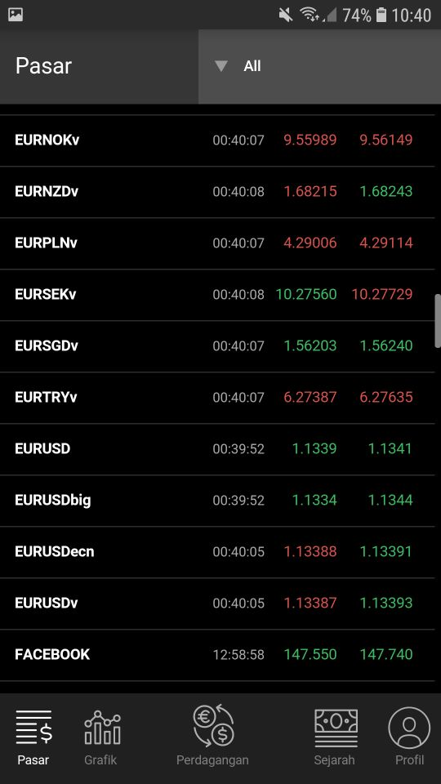Open the Sejarah banknote history icon
The width and height of the screenshot is (441, 784).
pyautogui.click(x=336, y=728)
